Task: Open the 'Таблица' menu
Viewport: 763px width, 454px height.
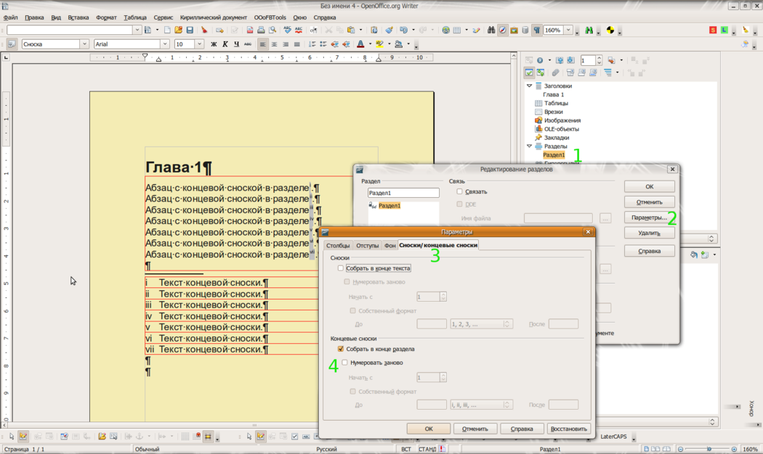Action: tap(134, 17)
